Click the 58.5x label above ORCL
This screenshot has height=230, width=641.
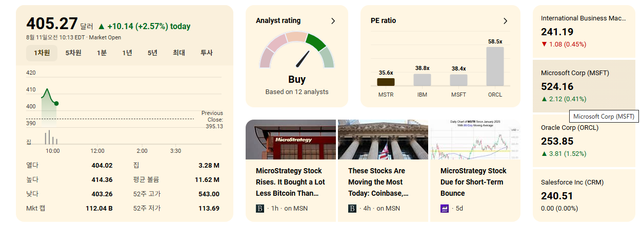(495, 41)
